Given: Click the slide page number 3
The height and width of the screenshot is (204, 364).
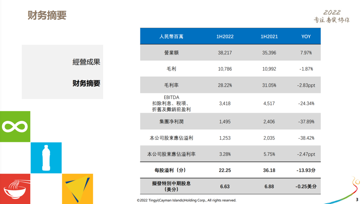Looking at the screenshot, I should click(357, 200).
